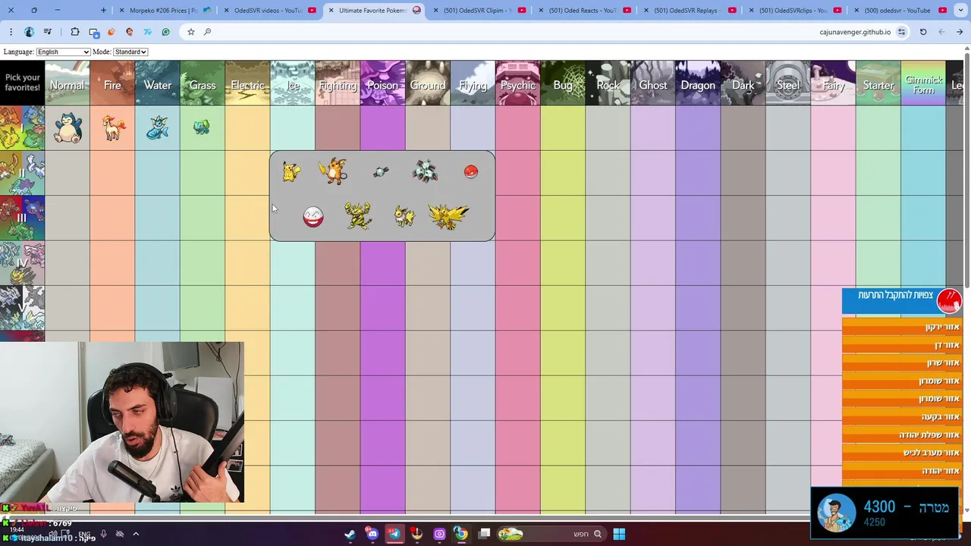
Task: Open a new browser tab
Action: pyautogui.click(x=104, y=11)
